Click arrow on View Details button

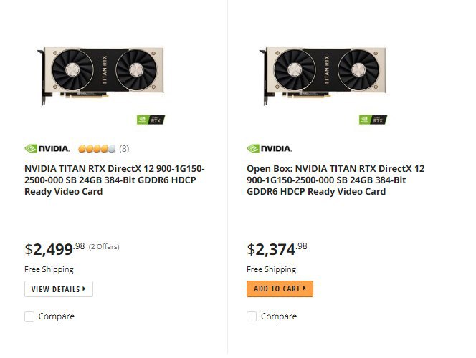click(x=84, y=289)
